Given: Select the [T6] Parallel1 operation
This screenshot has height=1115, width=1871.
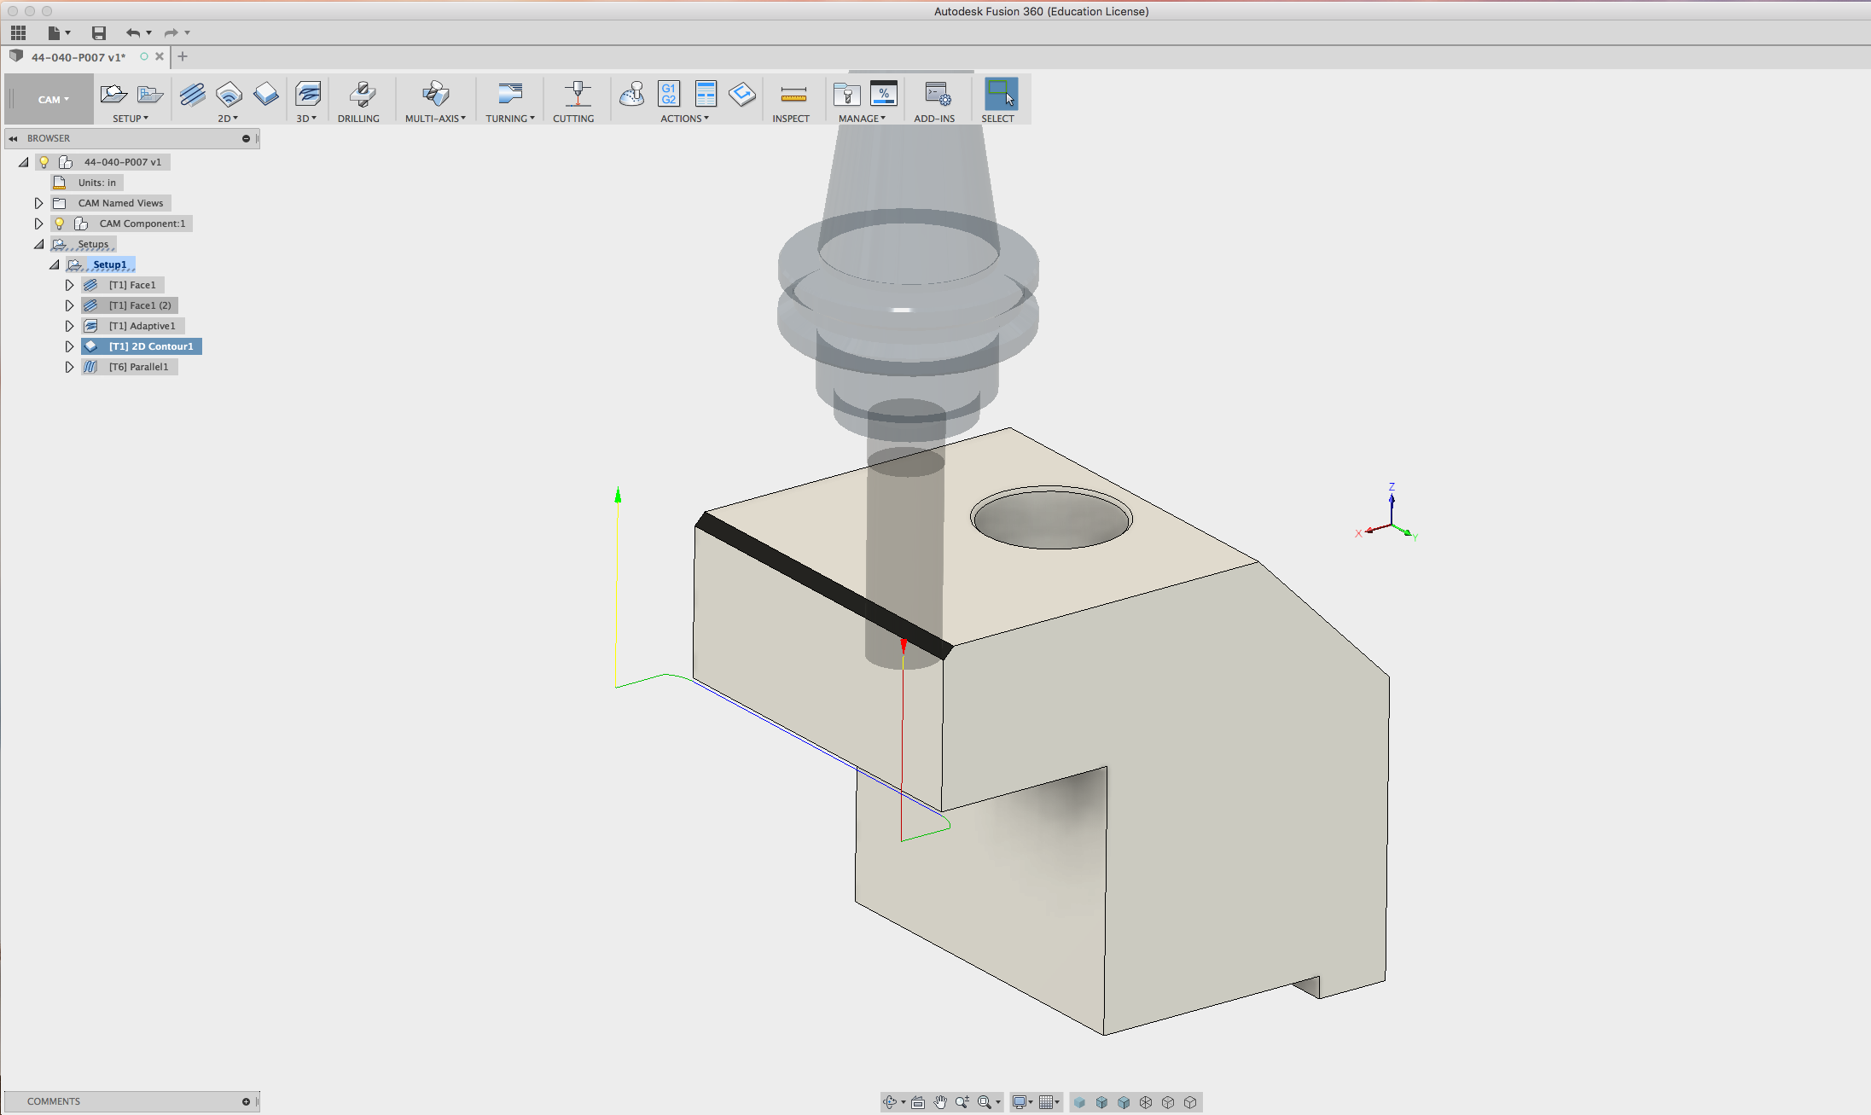Looking at the screenshot, I should click(x=138, y=367).
